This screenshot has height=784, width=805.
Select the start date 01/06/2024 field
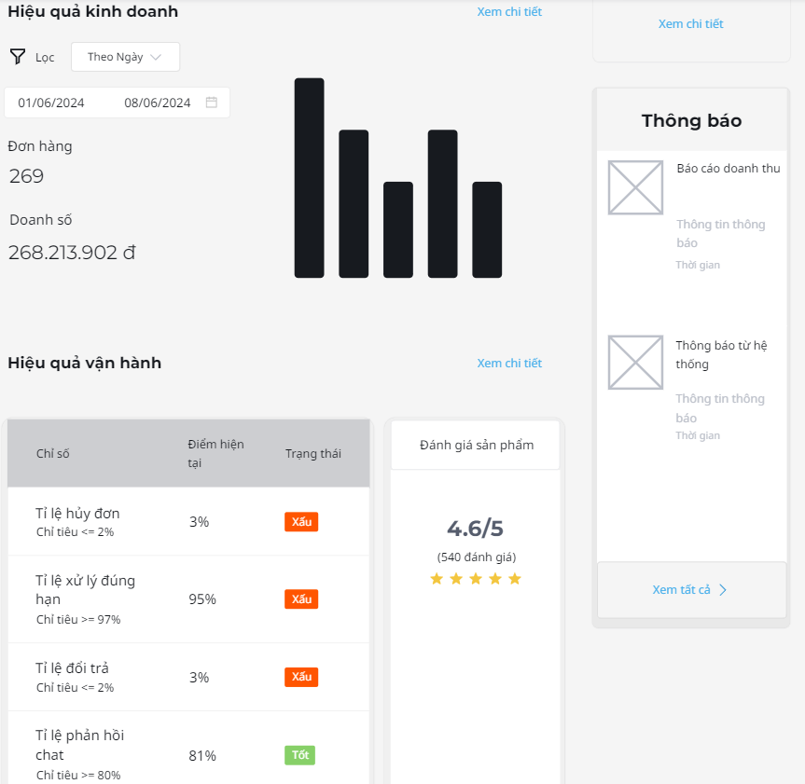[50, 103]
